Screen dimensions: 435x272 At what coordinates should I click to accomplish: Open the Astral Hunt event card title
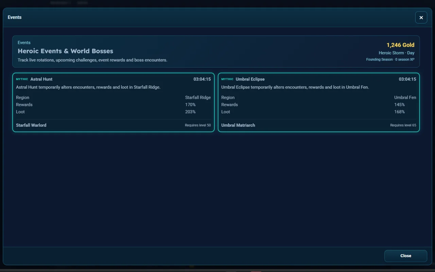click(x=41, y=79)
